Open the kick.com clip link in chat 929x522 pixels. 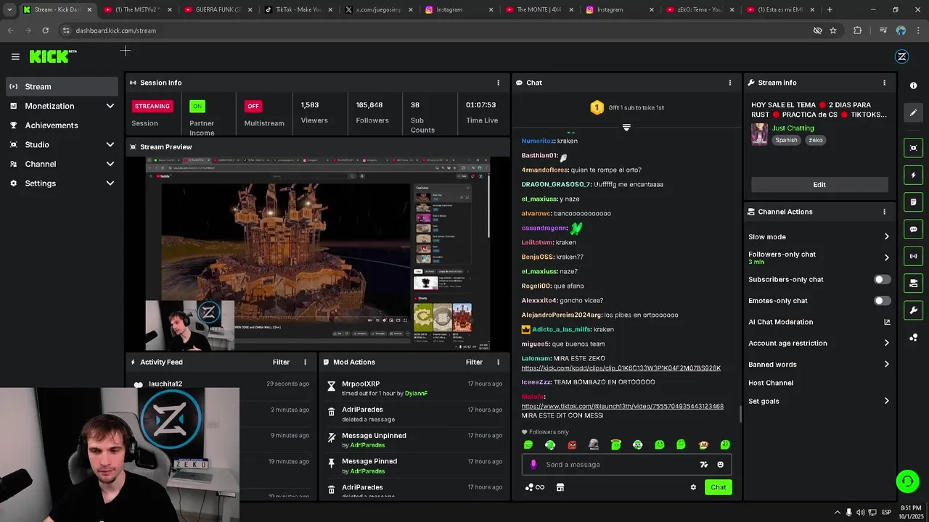coord(621,368)
